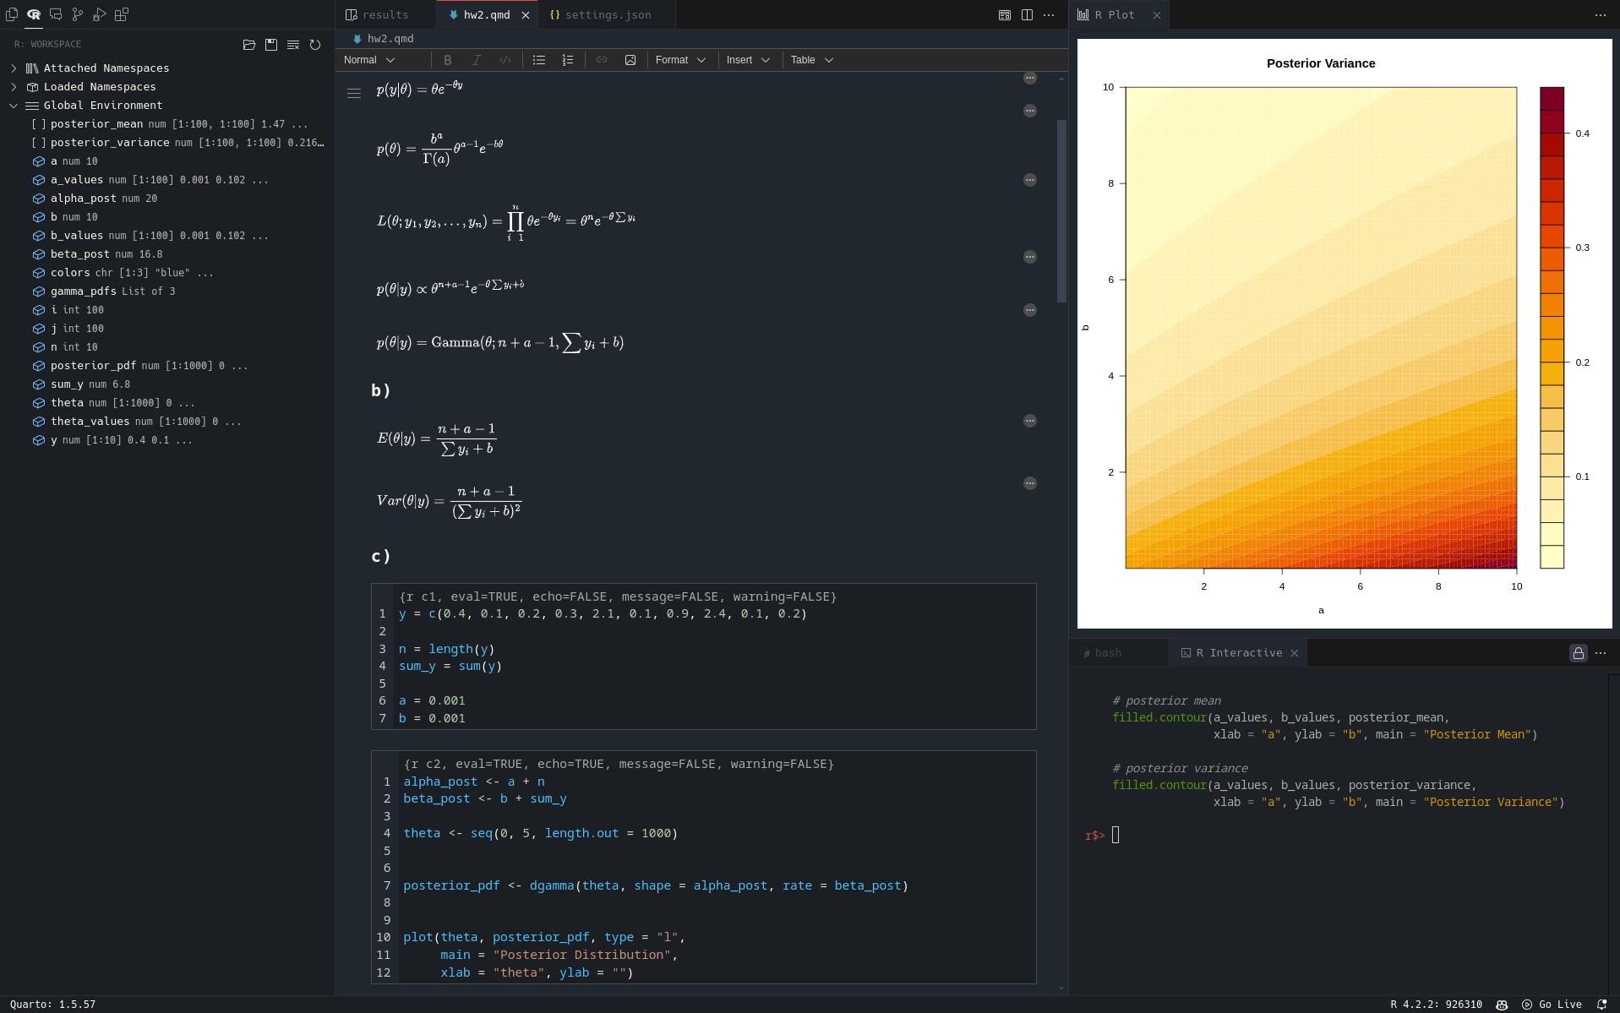The width and height of the screenshot is (1620, 1013).
Task: Open the editor more actions menu
Action: coord(1049,15)
